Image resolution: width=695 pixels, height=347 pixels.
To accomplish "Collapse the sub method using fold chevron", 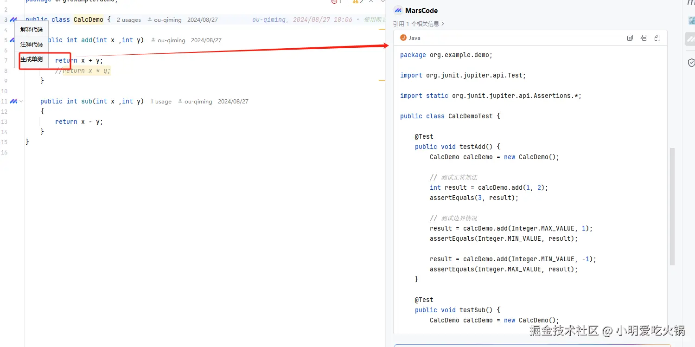I will coord(21,101).
